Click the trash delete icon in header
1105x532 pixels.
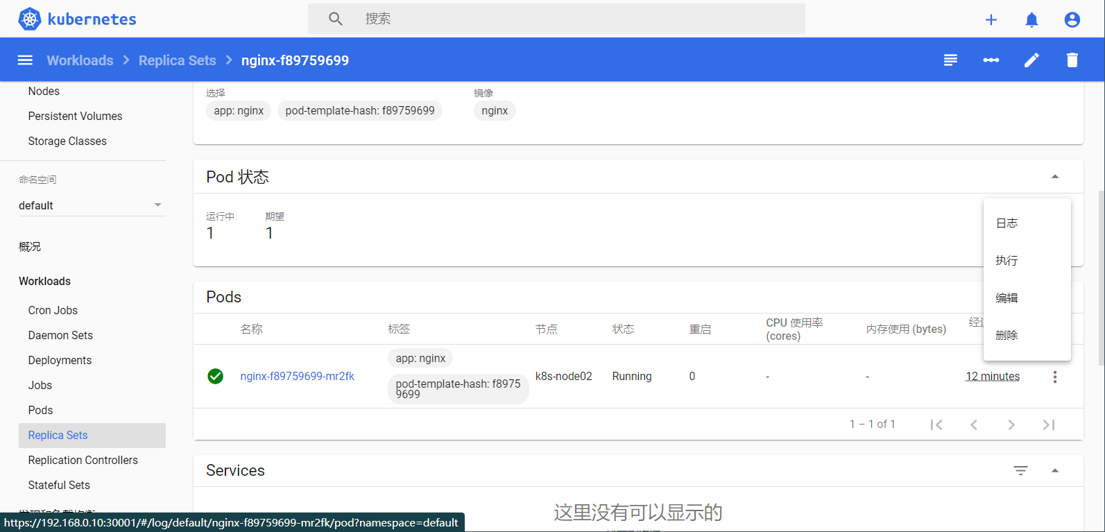coord(1072,60)
